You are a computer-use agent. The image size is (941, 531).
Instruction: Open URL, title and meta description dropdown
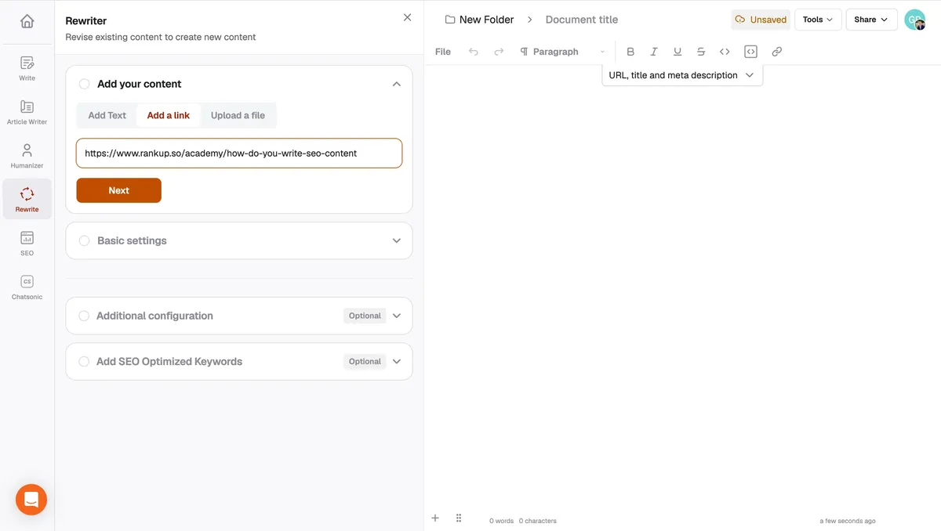pyautogui.click(x=682, y=75)
